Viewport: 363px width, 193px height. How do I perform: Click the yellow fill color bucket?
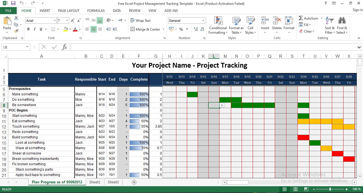pos(66,29)
